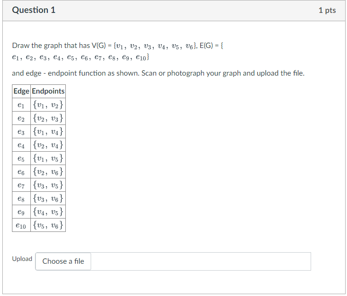Click the 1 pts label
Viewport: 347px width, 296px height.
[x=327, y=11]
